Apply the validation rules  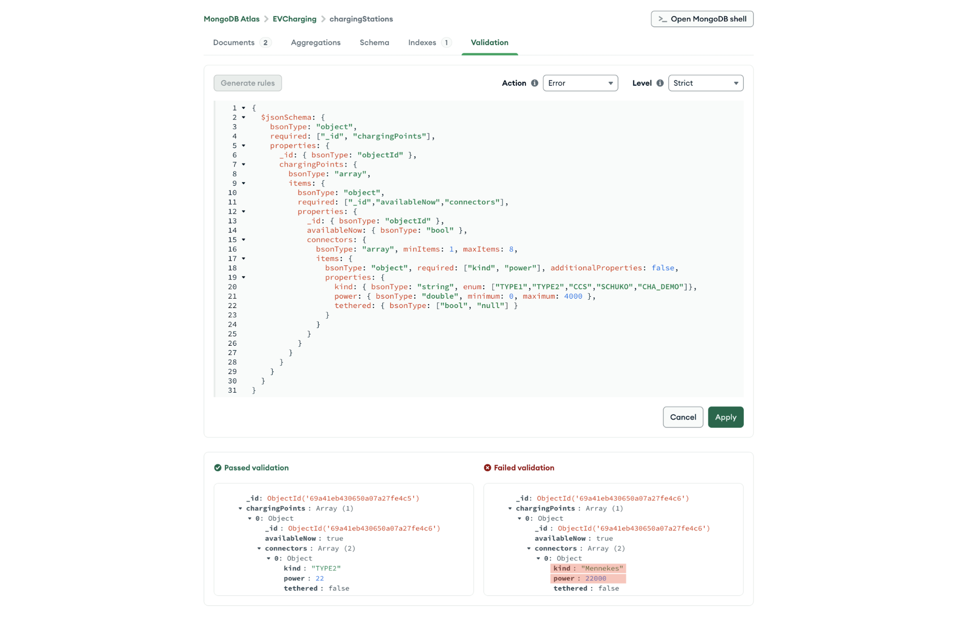[726, 417]
